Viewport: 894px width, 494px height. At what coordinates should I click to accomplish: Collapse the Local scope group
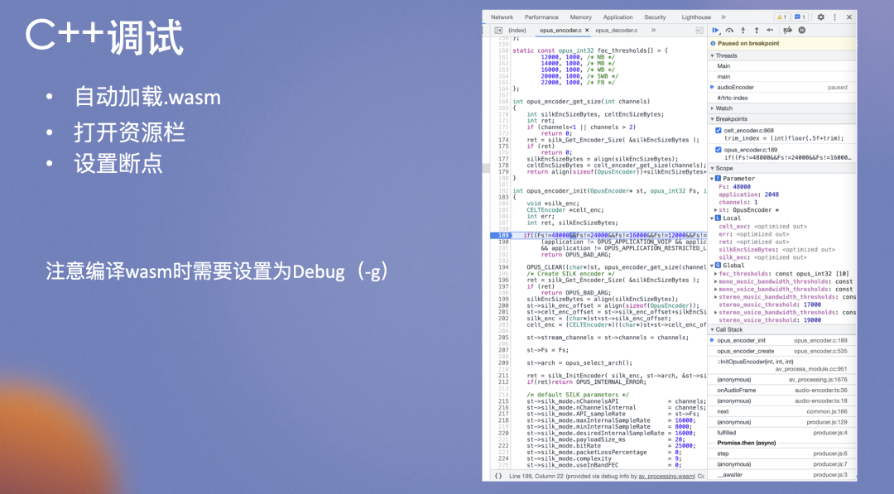[712, 218]
